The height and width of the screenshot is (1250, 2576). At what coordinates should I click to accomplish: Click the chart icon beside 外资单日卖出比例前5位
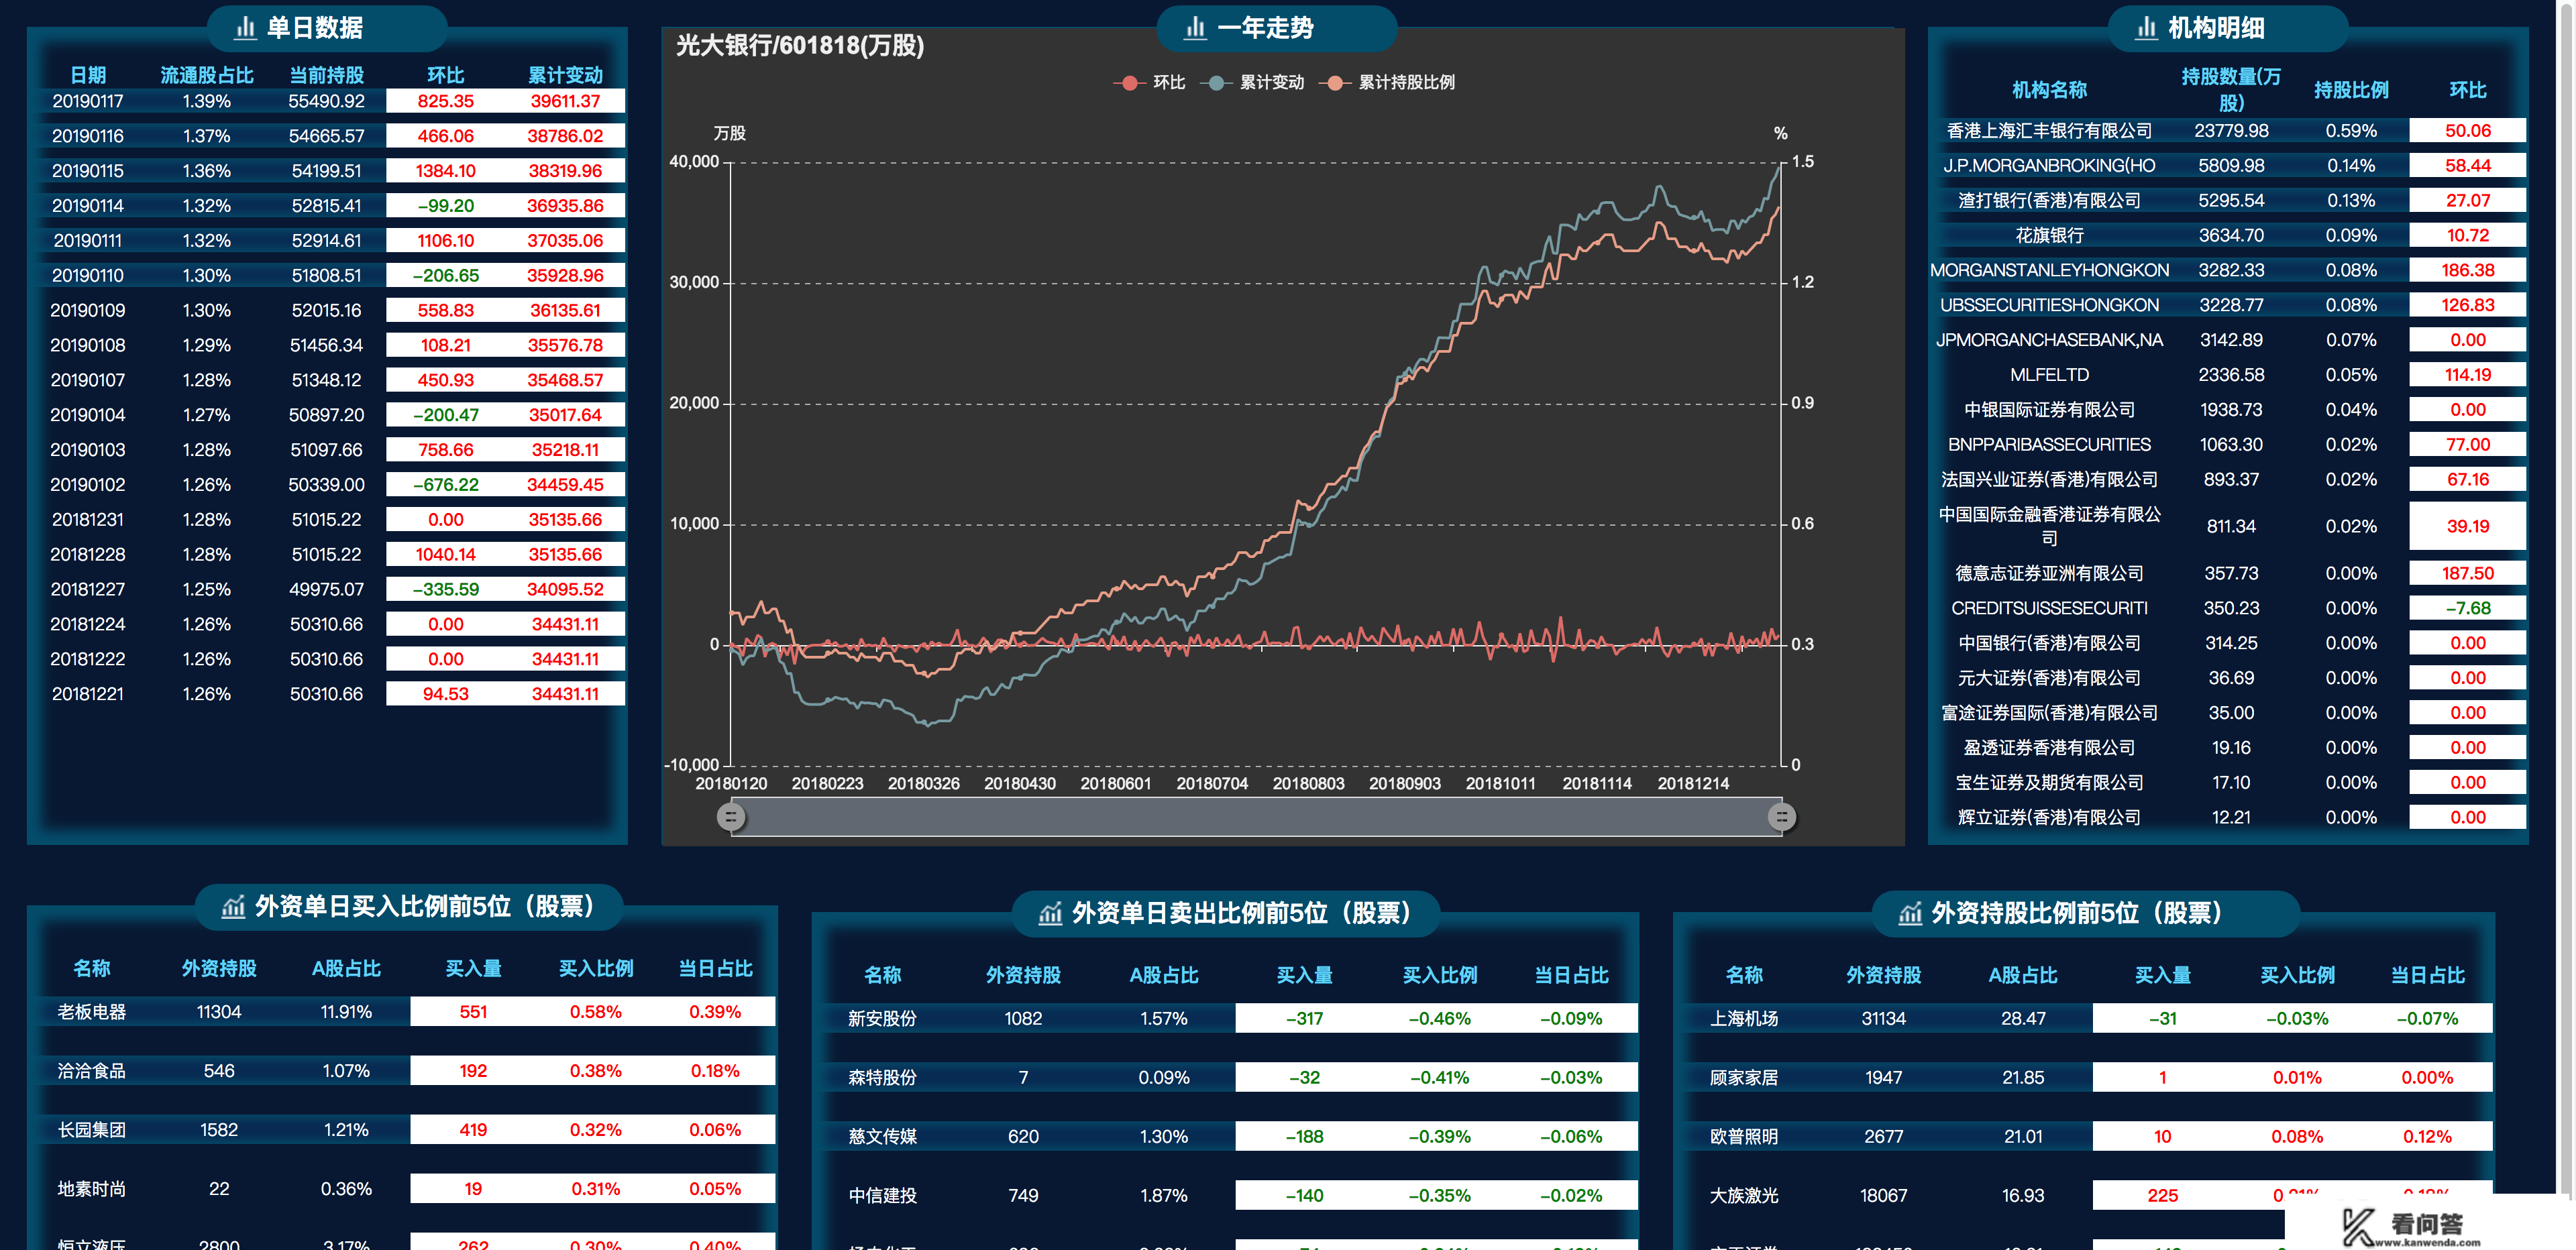point(1050,913)
